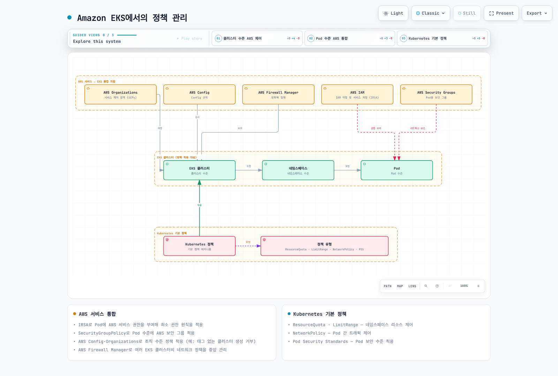Open guided view 03 Kubernetes 기본 정책
The image size is (558, 376).
click(x=442, y=38)
